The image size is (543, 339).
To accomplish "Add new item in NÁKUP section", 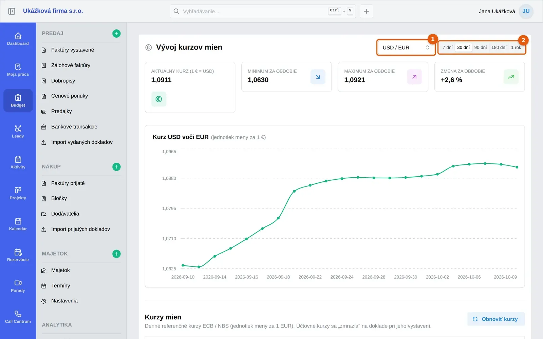I will pos(116,167).
